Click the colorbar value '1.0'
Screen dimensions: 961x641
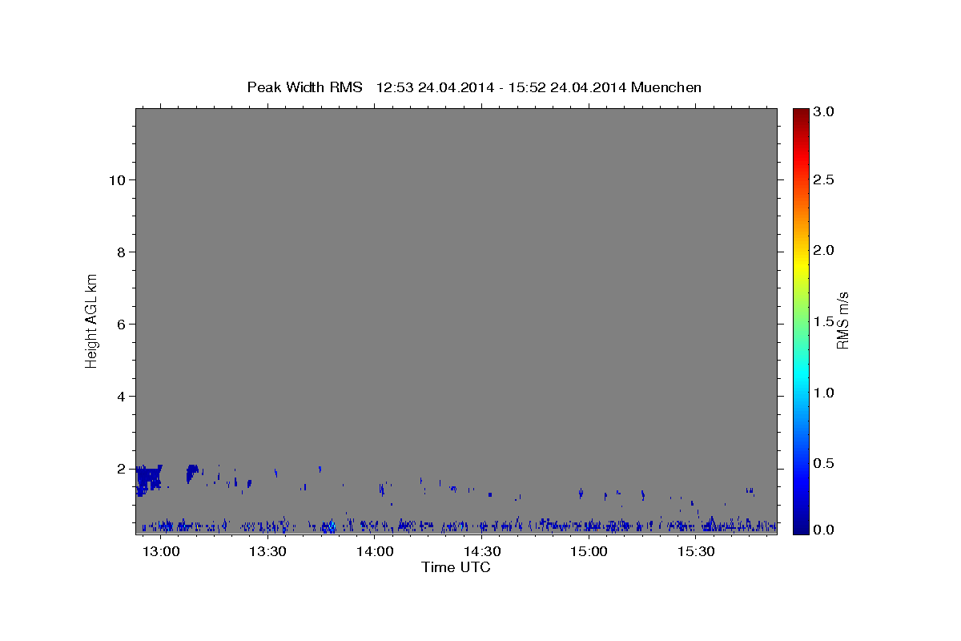pos(824,393)
